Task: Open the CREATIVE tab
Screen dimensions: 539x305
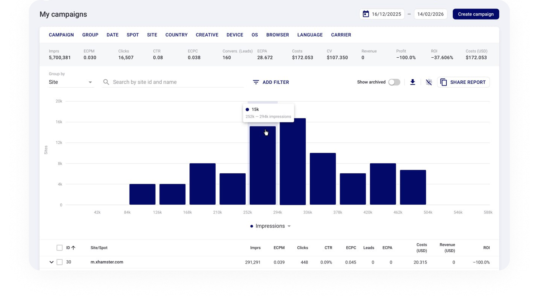Action: [207, 35]
